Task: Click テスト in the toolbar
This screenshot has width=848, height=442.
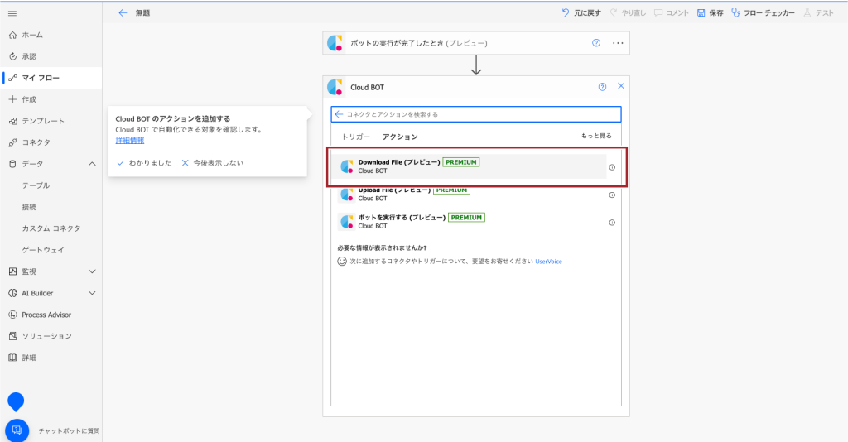Action: tap(818, 13)
